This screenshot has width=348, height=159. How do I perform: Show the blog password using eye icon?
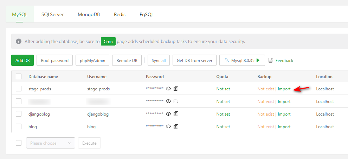tap(168, 127)
